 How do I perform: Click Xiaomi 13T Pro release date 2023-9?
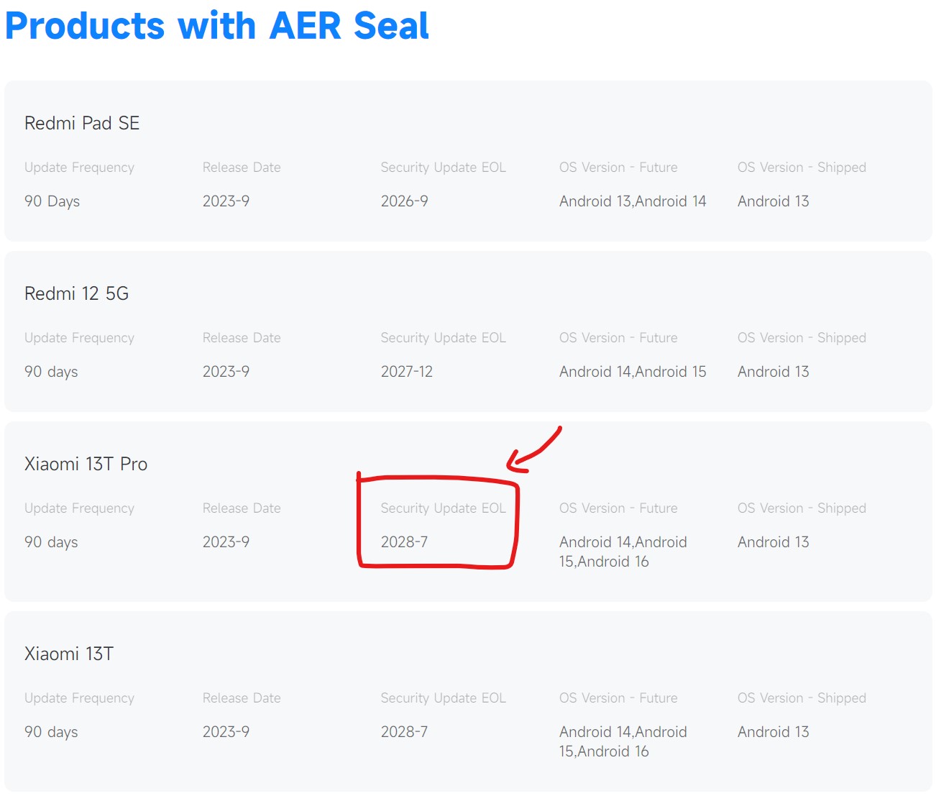226,542
